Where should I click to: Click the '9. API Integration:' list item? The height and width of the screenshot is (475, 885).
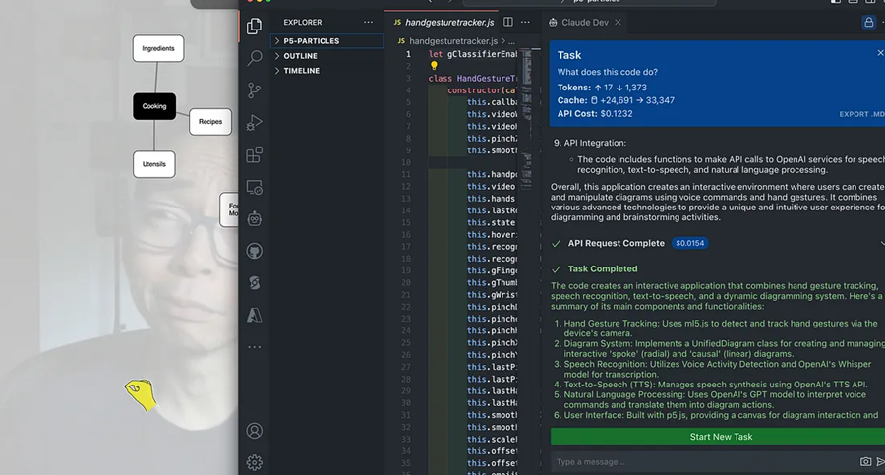(590, 143)
